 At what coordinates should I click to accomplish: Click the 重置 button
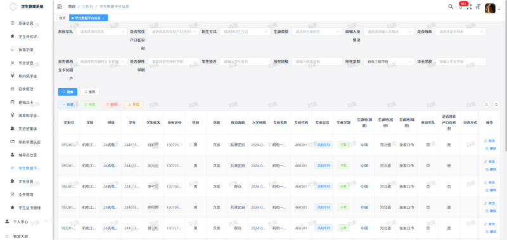click(x=89, y=92)
